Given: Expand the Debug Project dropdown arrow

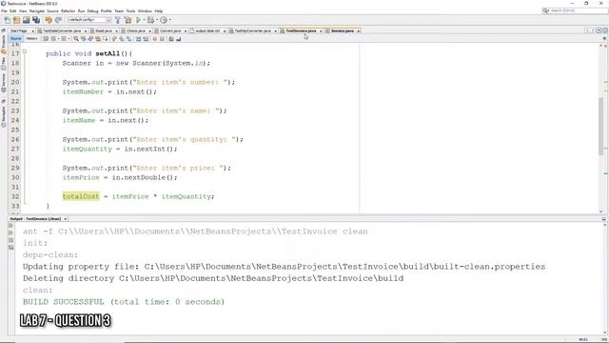Looking at the screenshot, I should (x=156, y=20).
